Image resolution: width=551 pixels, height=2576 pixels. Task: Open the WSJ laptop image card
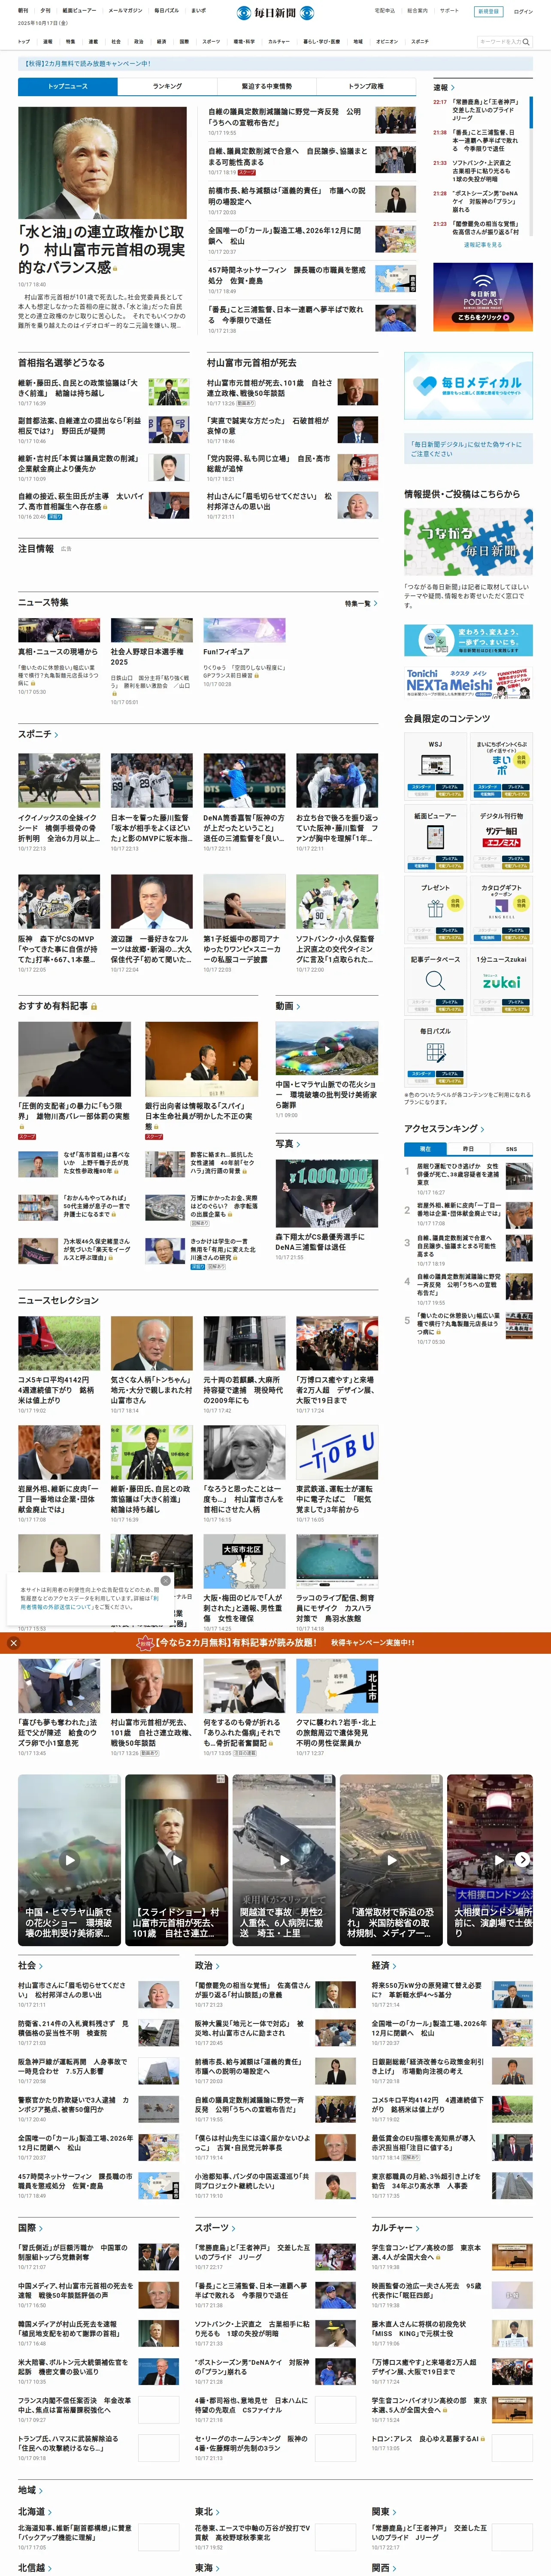tap(435, 766)
